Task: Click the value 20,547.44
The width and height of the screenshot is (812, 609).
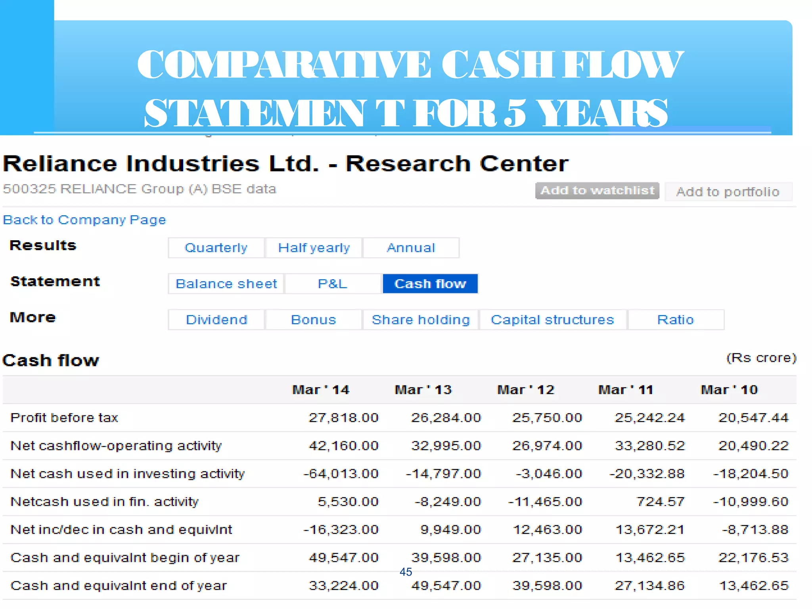Action: point(754,417)
